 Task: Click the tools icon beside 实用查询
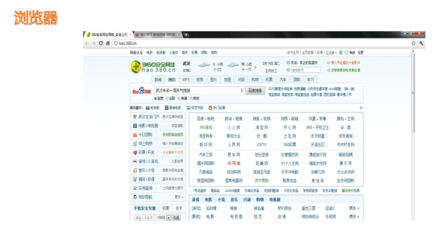(x=135, y=188)
